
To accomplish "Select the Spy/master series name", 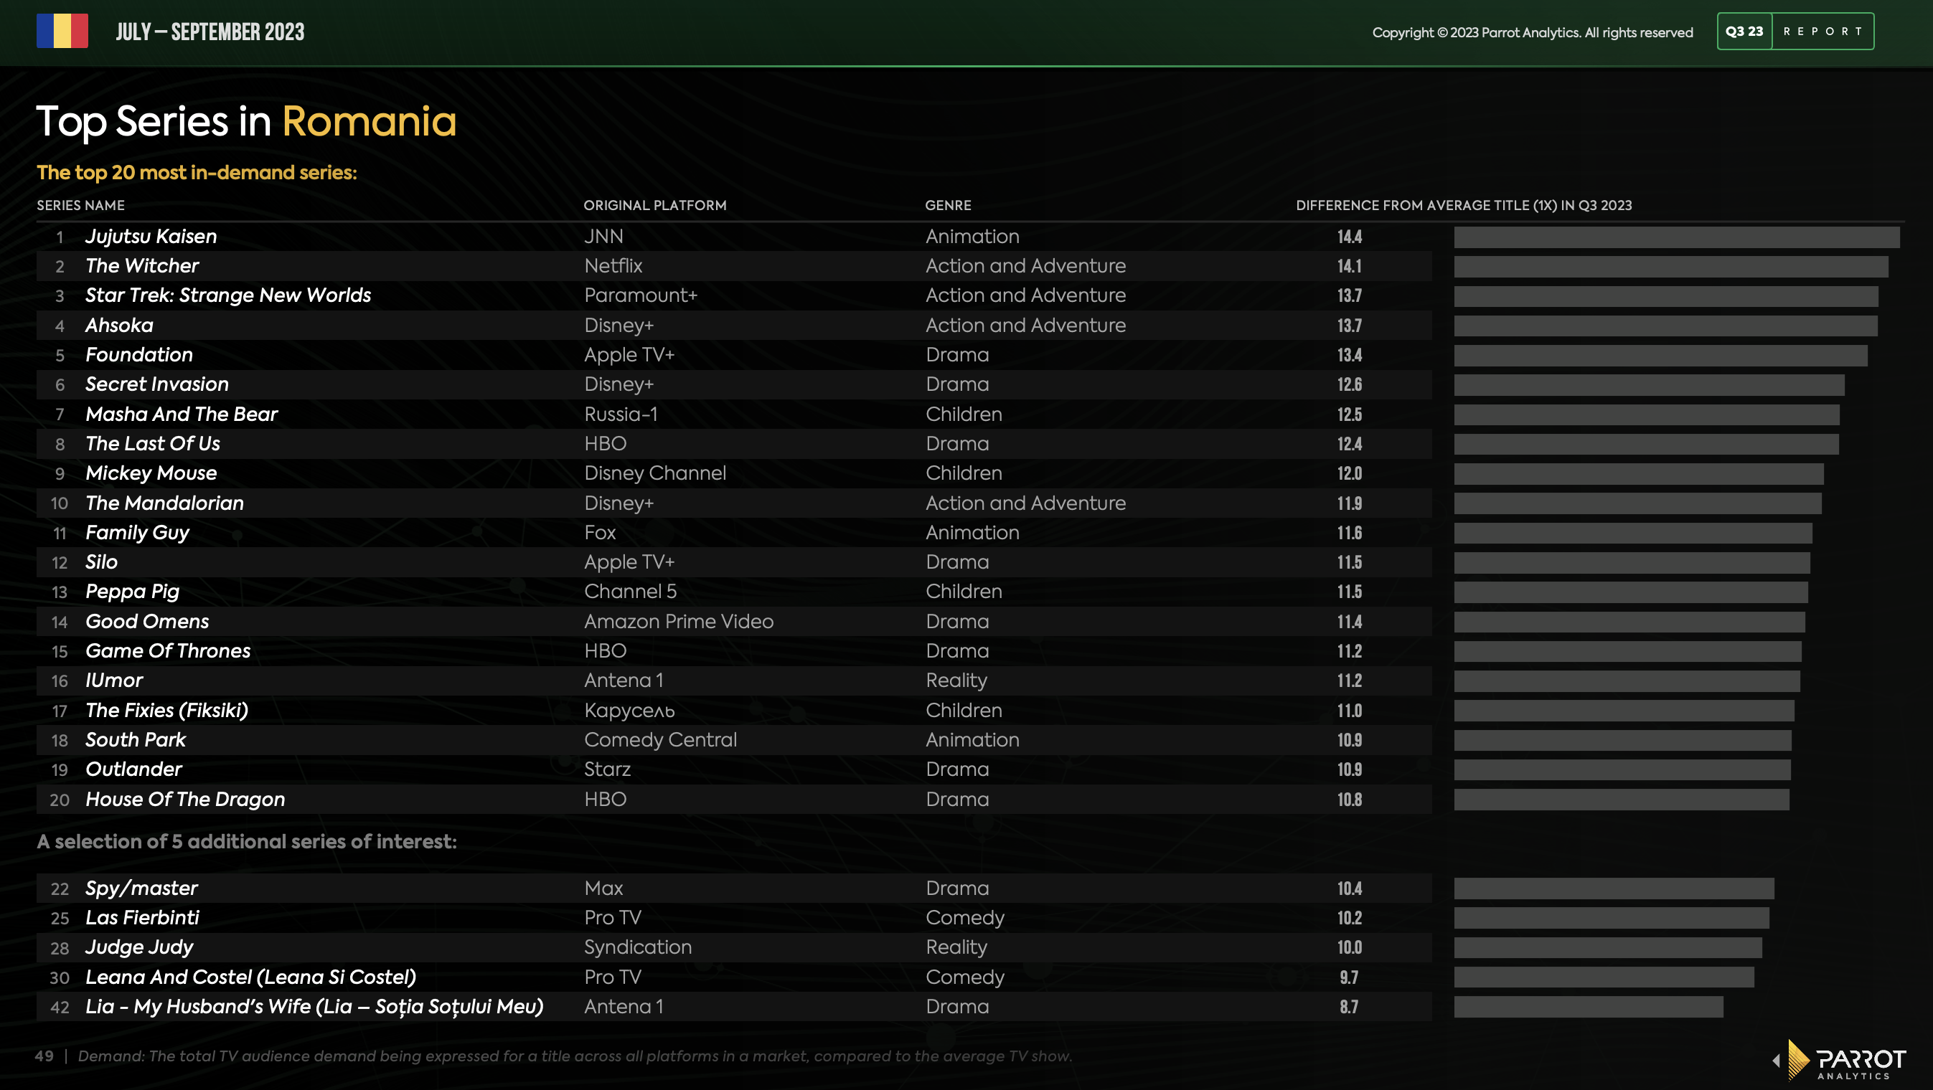I will pyautogui.click(x=142, y=888).
